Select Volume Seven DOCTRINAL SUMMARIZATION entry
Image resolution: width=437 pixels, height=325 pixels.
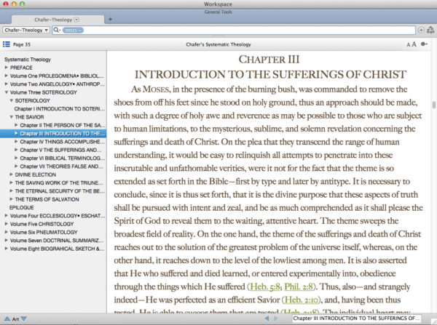tap(57, 241)
